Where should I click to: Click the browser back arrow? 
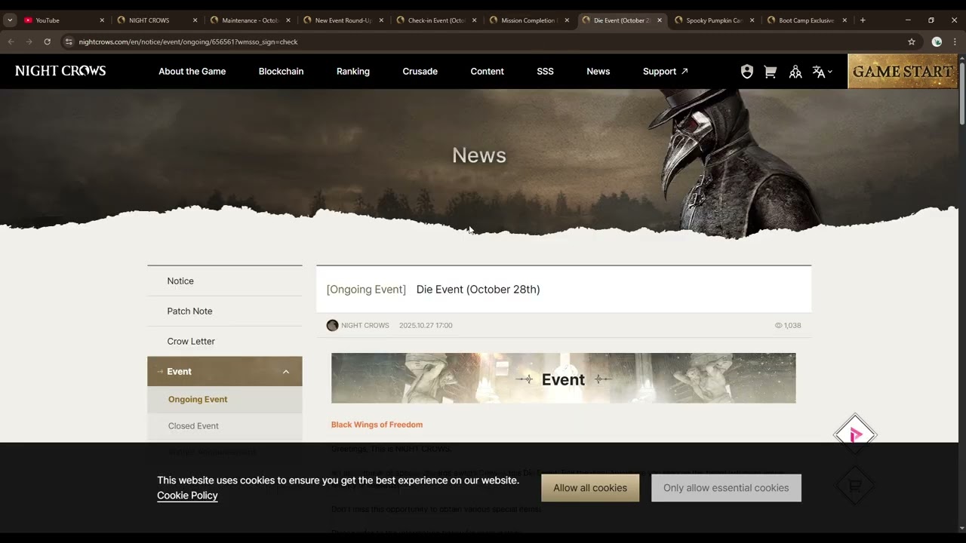11,41
